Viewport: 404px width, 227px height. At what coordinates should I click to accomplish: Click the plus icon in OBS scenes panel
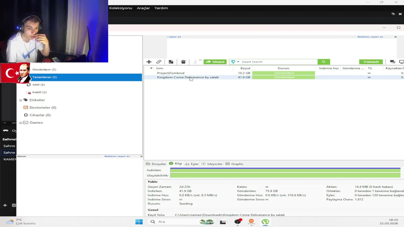pos(5,205)
